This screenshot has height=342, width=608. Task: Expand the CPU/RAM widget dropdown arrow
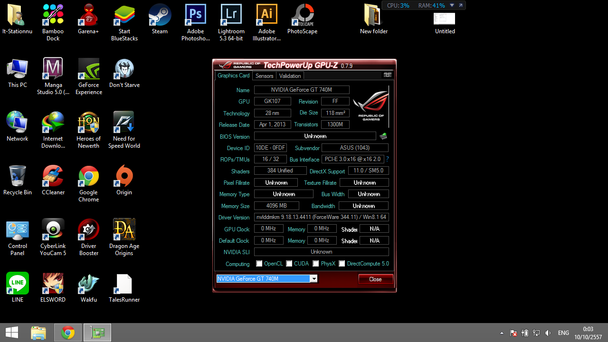click(452, 5)
